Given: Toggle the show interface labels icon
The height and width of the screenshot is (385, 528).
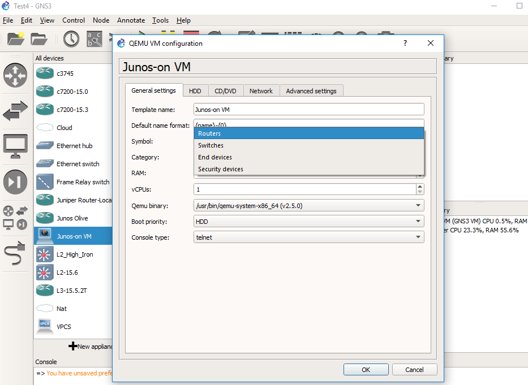Looking at the screenshot, I should pos(95,39).
